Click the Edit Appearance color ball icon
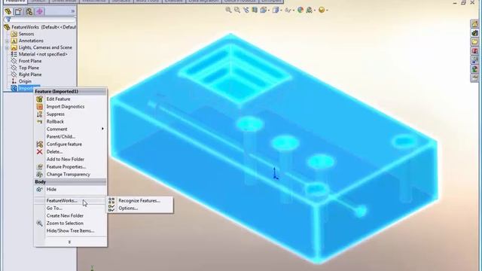Screen dimensions: 482x271 (x=300, y=10)
